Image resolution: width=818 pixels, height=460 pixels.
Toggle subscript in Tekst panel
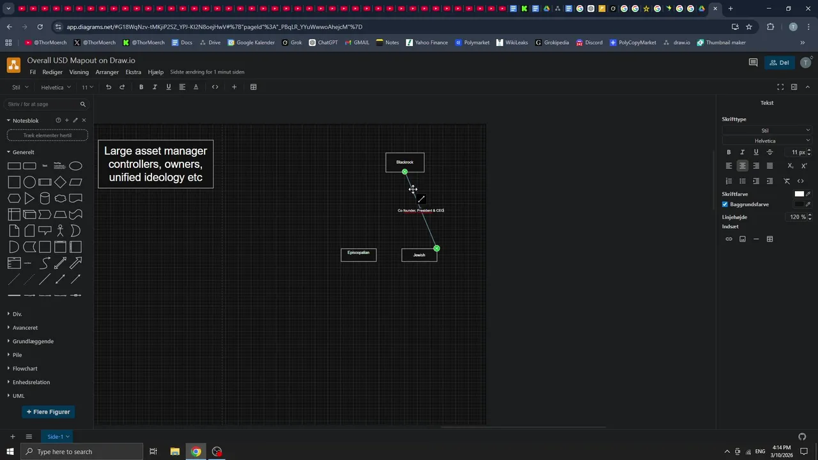pyautogui.click(x=791, y=165)
